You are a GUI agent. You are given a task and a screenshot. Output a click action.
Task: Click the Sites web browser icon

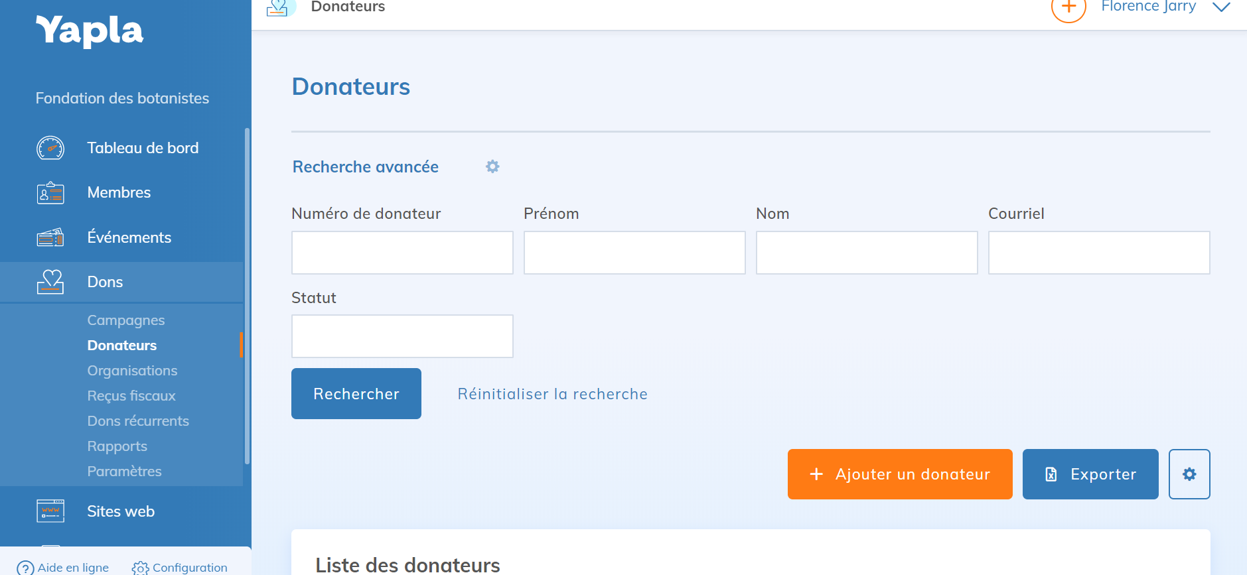(50, 511)
